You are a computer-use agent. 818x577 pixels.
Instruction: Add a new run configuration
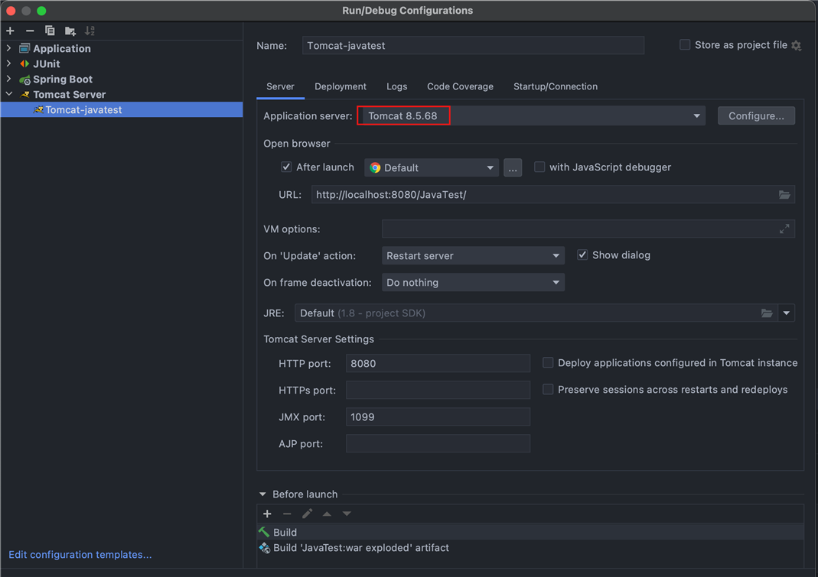tap(11, 31)
